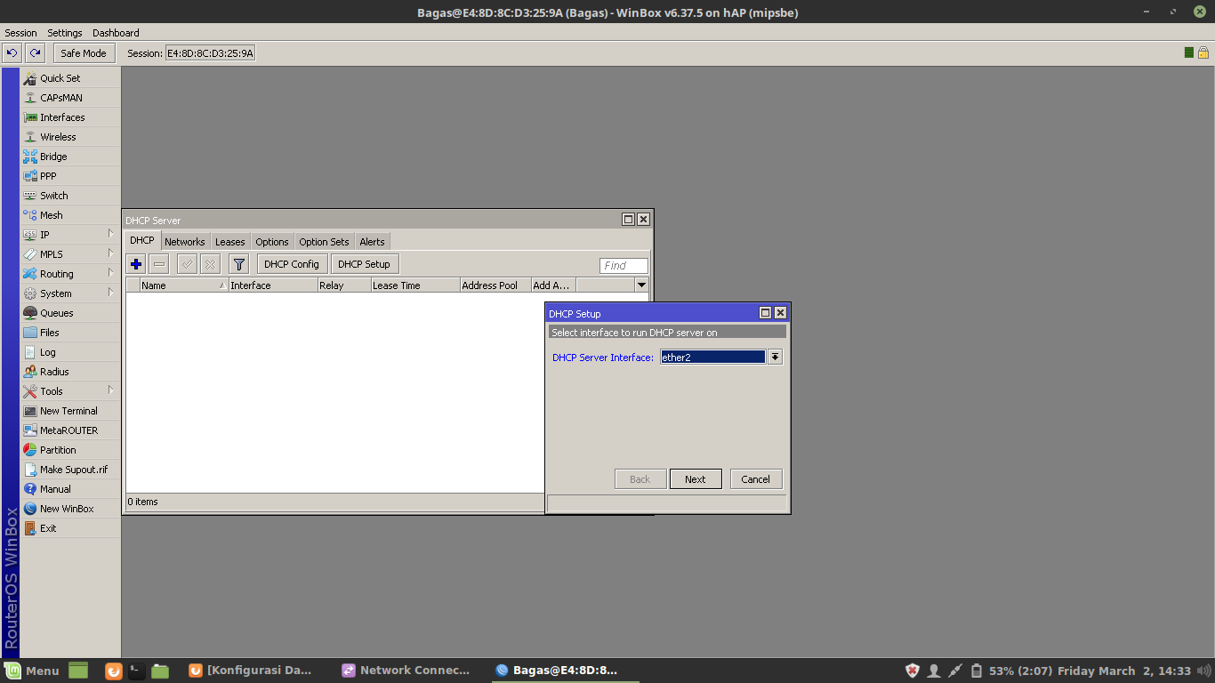Click Next in DHCP Setup dialog
This screenshot has width=1215, height=683.
tap(696, 479)
